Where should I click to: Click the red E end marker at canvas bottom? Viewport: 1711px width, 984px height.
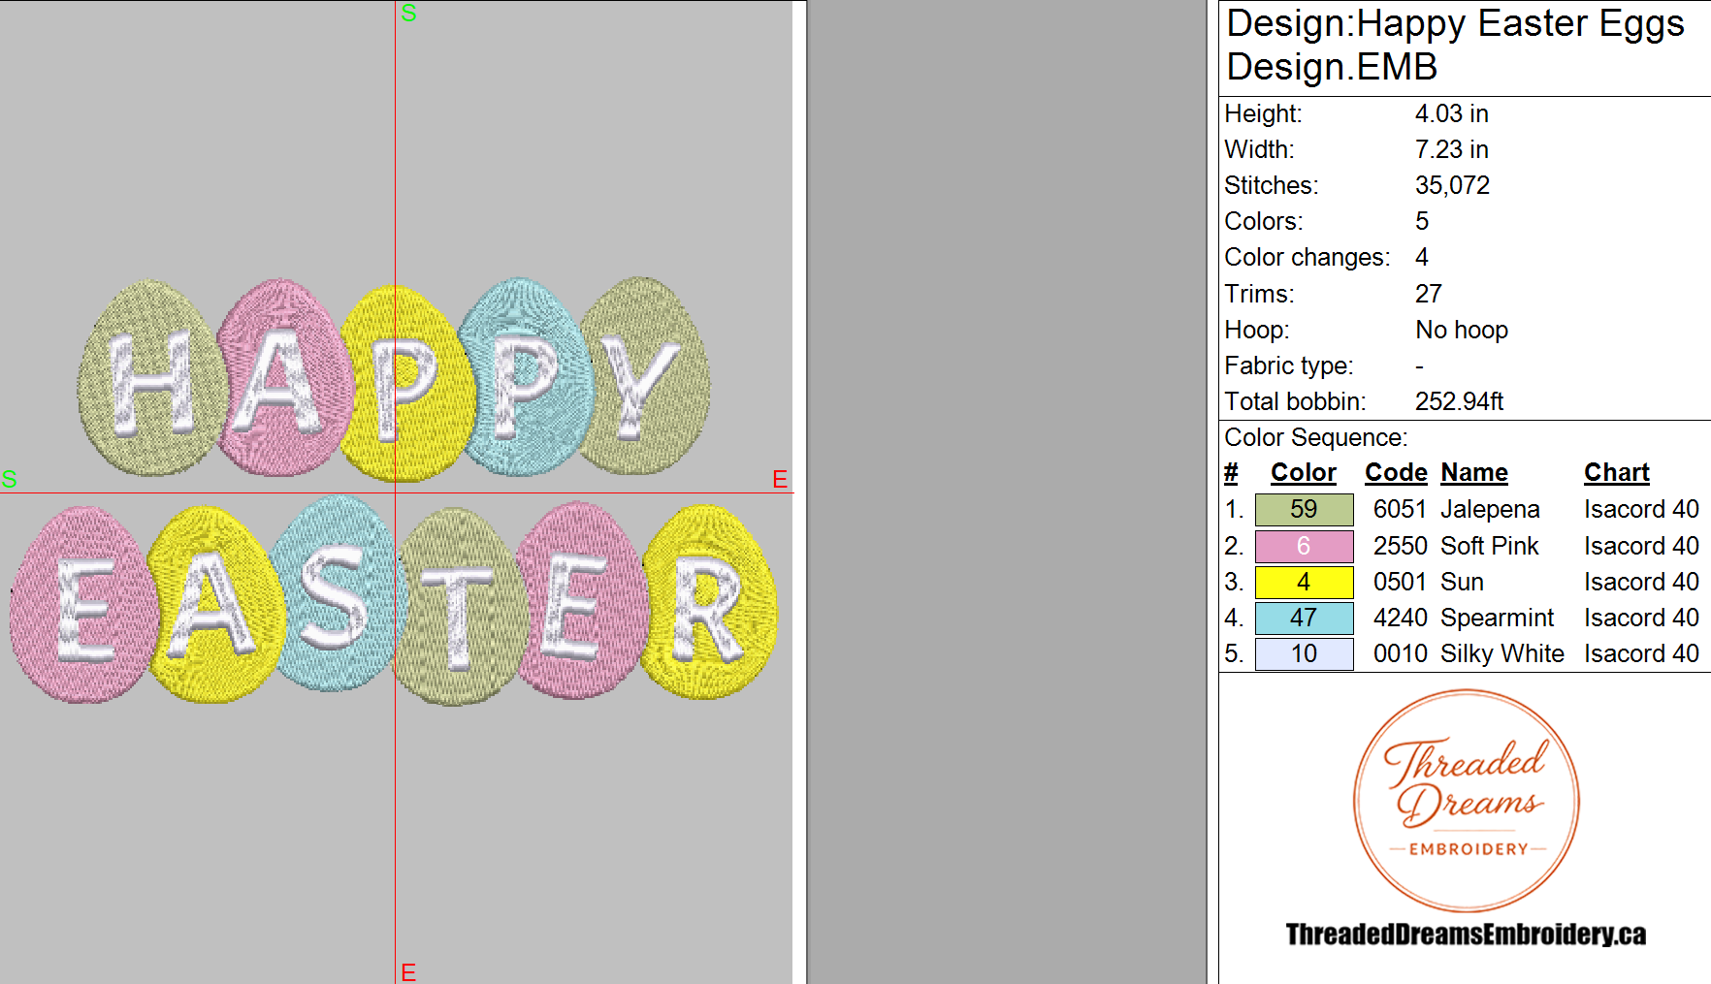click(x=408, y=972)
